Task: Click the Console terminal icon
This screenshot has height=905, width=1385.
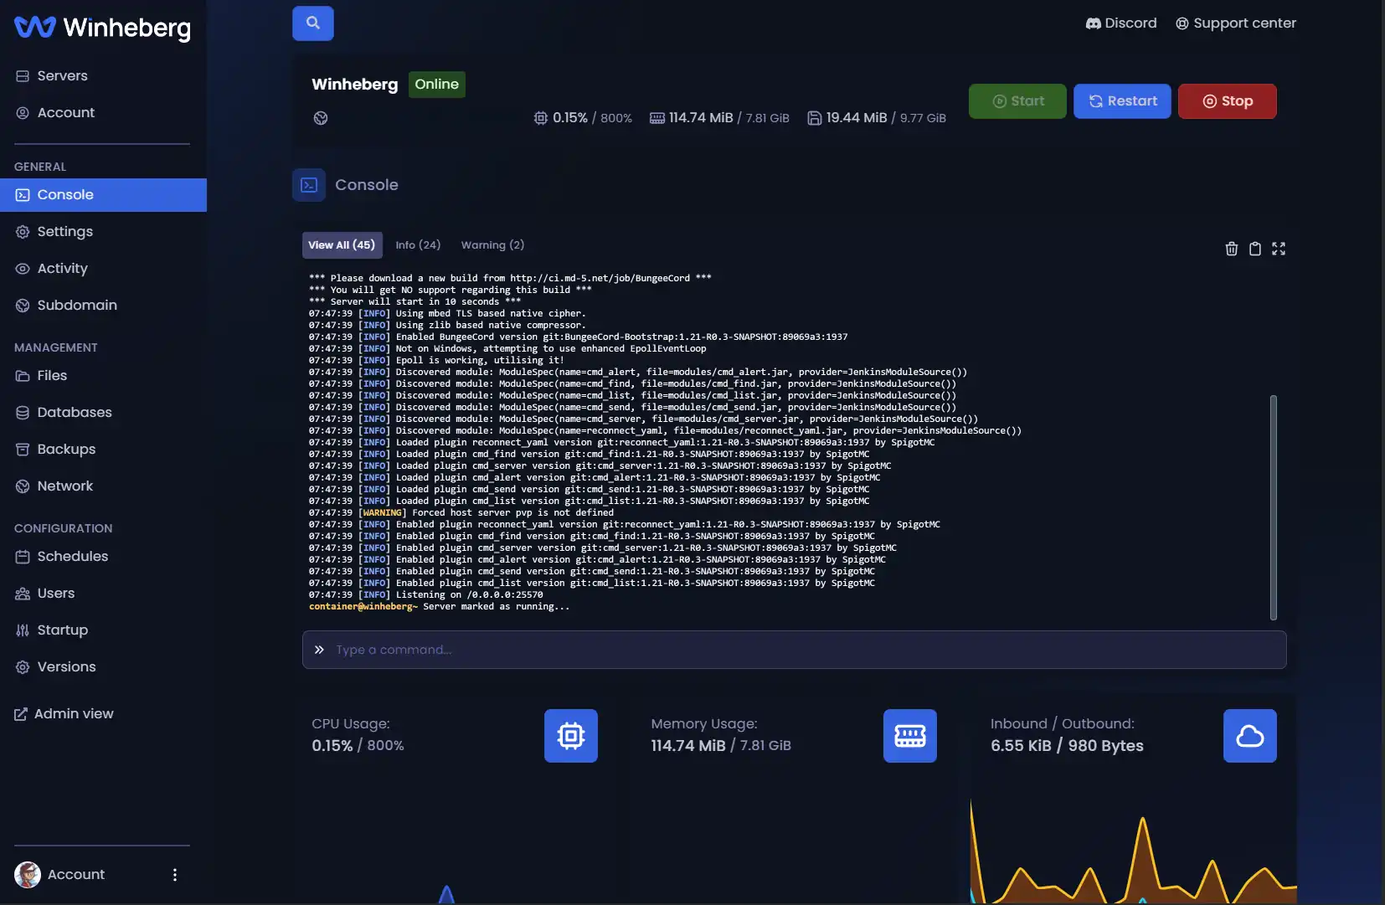Action: coord(309,185)
